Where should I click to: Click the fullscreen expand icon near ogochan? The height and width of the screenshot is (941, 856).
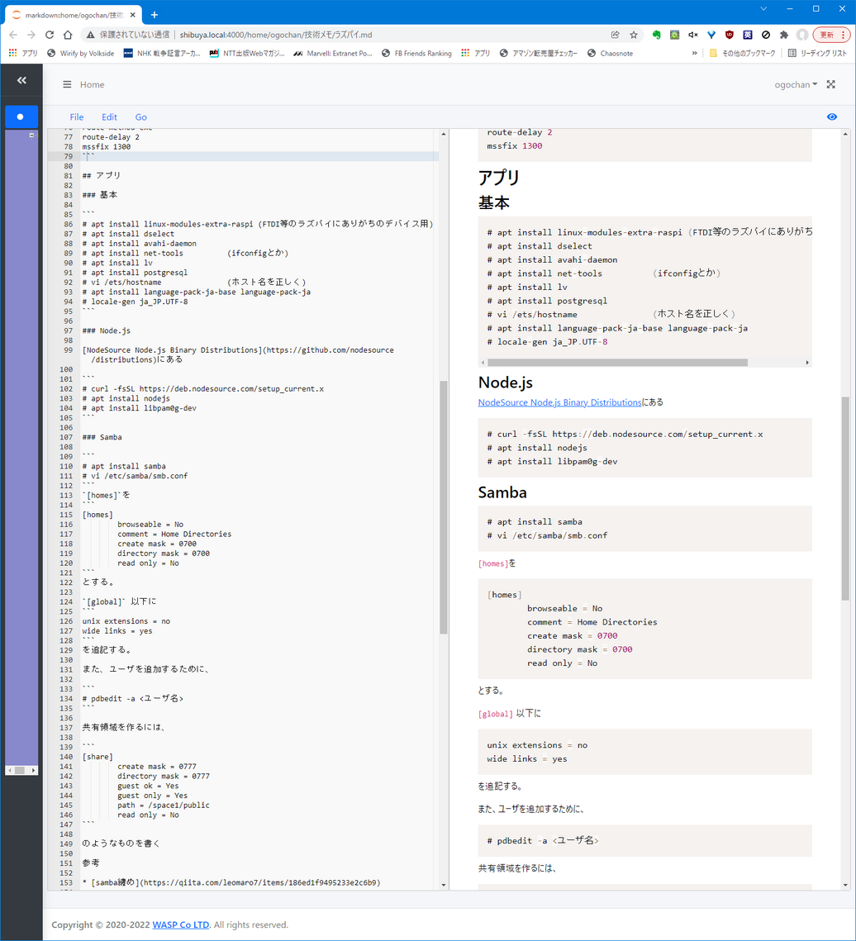click(830, 84)
